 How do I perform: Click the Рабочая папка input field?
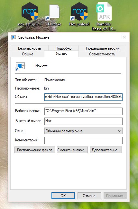tap(83, 111)
